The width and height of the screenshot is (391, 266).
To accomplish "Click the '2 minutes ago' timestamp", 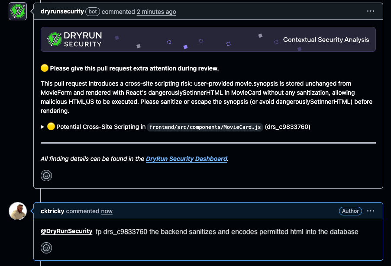I will (156, 12).
